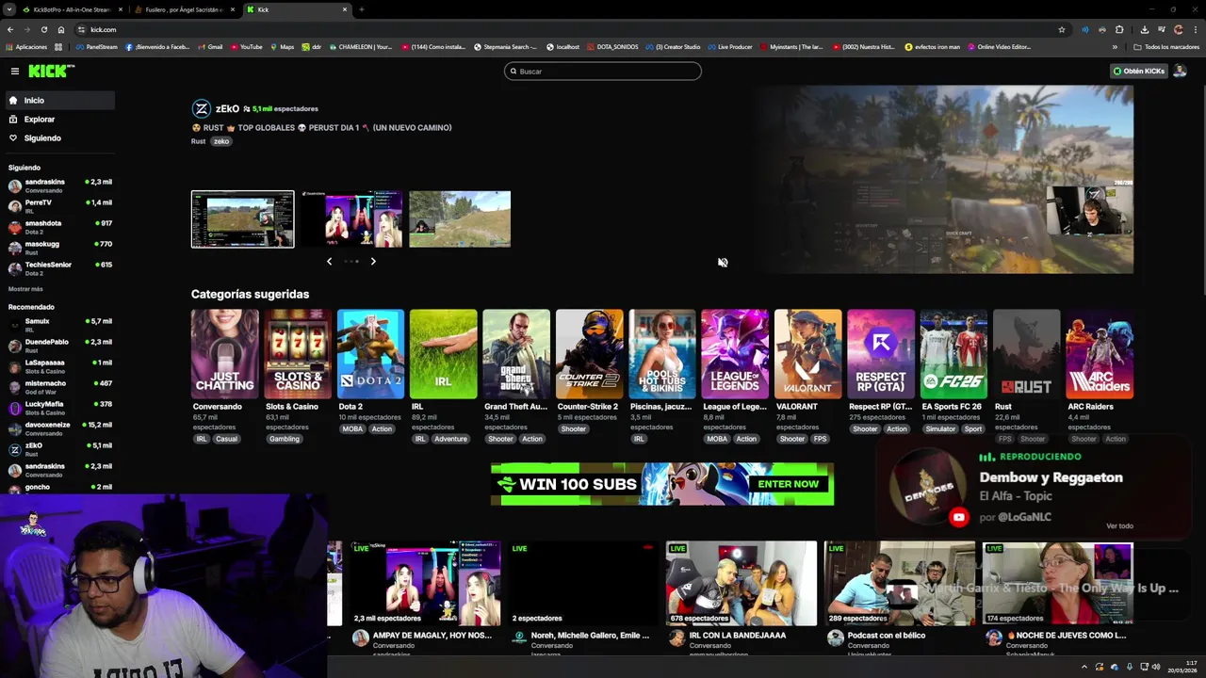Open Respect RP (GTA) category card

point(881,354)
